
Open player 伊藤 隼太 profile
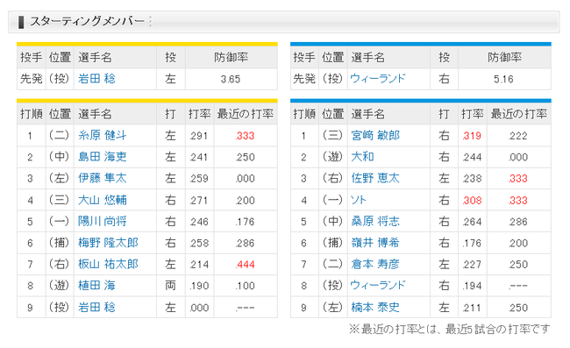pyautogui.click(x=102, y=178)
